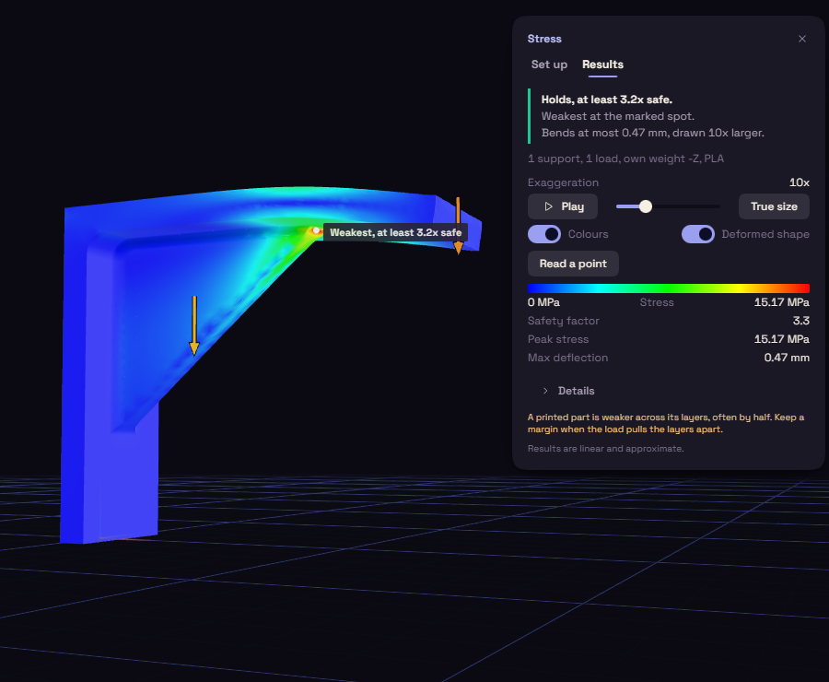
Task: Click the 0 MPa legend minimum label
Action: [543, 302]
